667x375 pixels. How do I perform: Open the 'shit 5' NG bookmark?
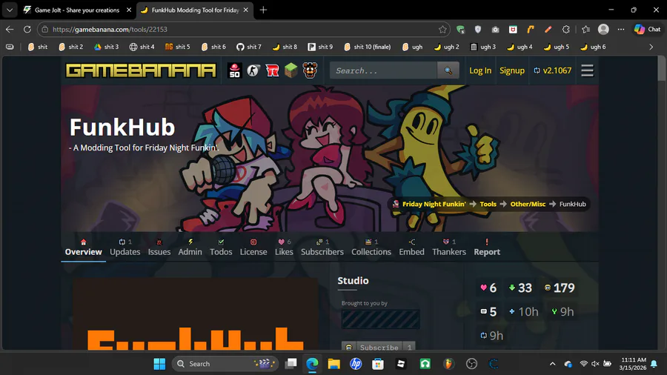(x=177, y=47)
